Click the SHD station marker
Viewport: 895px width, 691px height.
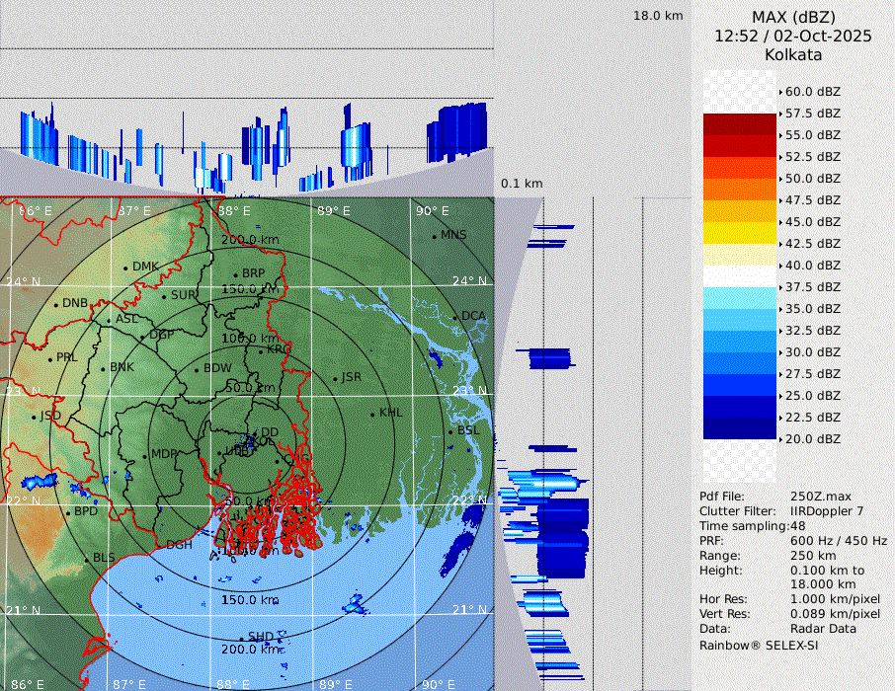click(241, 638)
